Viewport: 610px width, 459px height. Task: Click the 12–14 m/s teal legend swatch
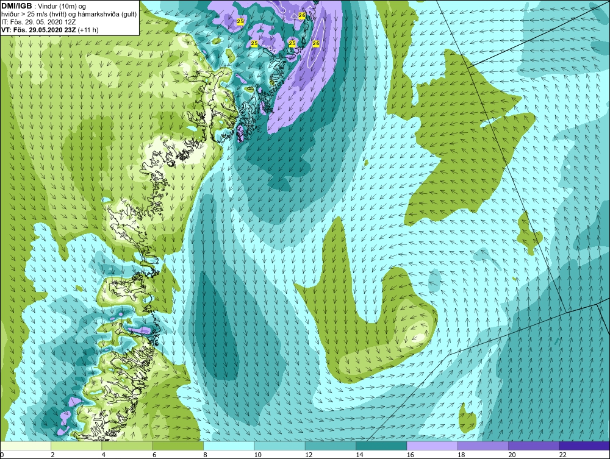coord(330,446)
